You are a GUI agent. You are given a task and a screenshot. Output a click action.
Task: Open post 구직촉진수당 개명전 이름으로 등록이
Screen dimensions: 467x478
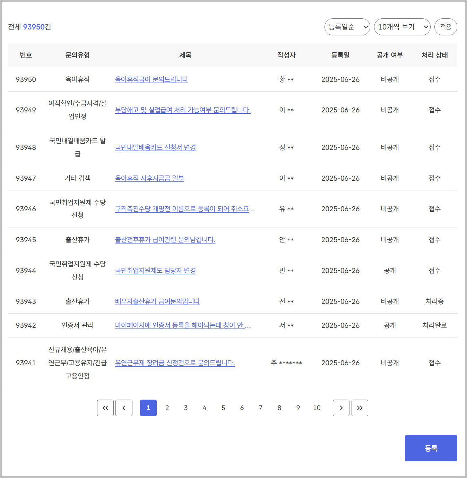185,209
